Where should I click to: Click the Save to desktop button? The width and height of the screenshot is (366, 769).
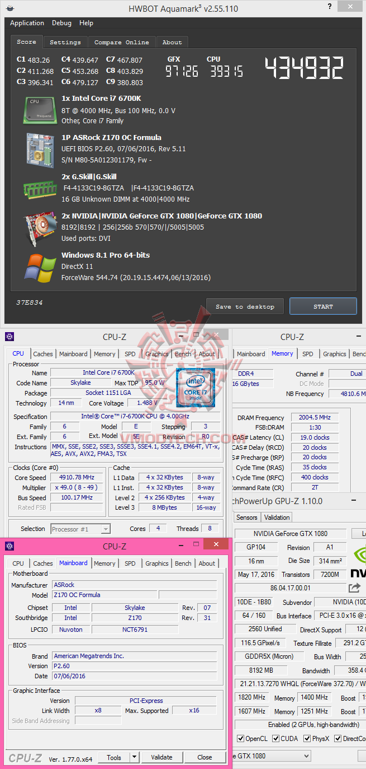pyautogui.click(x=245, y=306)
